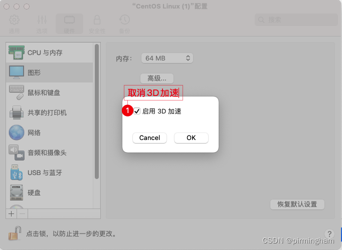Image resolution: width=342 pixels, height=250 pixels.
Task: Select the 图形 monitor icon
Action: point(17,72)
